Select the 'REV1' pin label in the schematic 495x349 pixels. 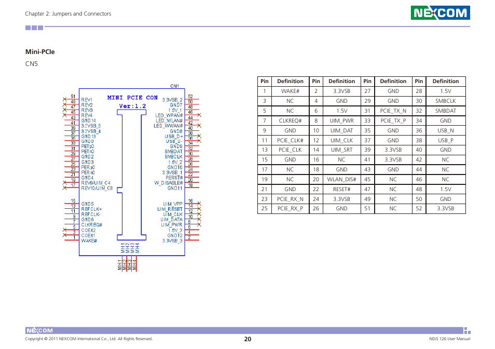tap(87, 100)
